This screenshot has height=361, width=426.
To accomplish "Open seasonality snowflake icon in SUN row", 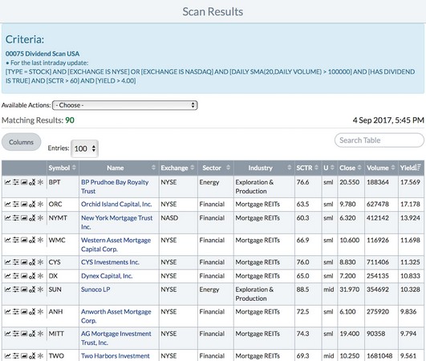I will click(40, 290).
